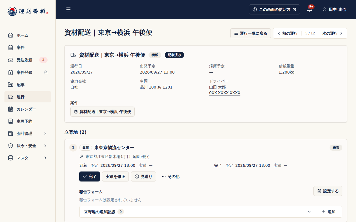Viewport: 356px width, 222px height.
Task: Go to 案件登録 menu item
Action: click(x=28, y=72)
